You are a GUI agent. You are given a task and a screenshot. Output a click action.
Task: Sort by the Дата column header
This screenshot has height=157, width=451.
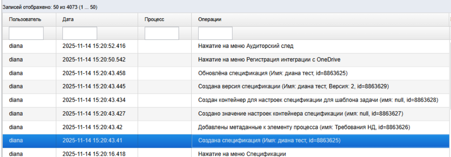(x=97, y=20)
